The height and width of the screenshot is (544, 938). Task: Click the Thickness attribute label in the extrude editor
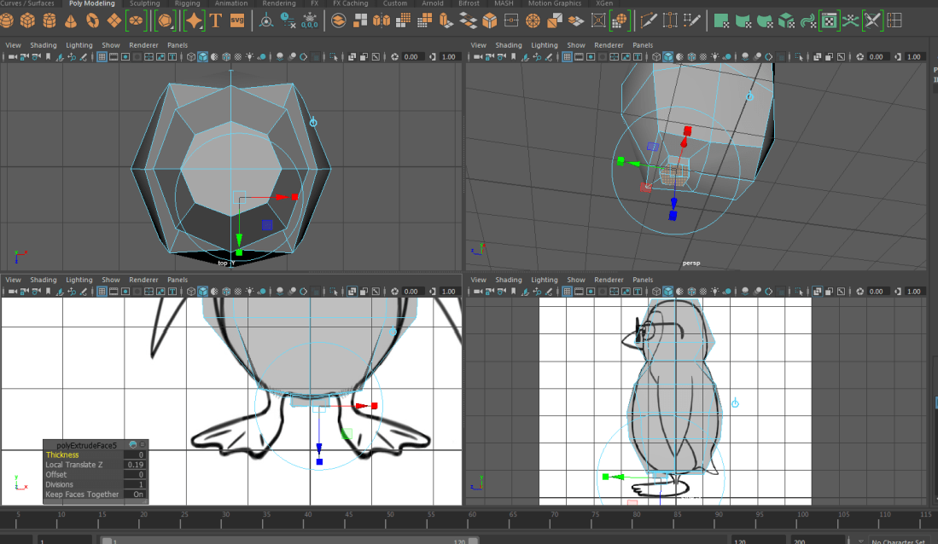61,454
